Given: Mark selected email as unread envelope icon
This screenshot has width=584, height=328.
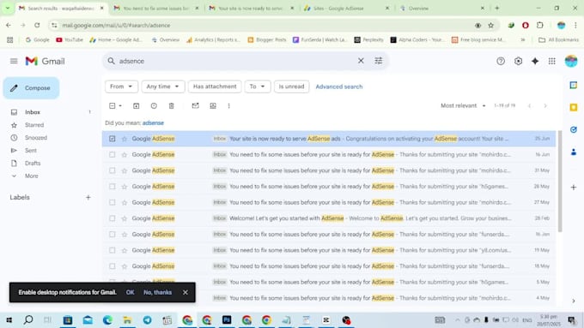Looking at the screenshot, I should pyautogui.click(x=195, y=106).
